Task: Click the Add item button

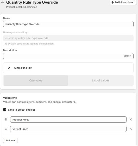Action: [10, 141]
